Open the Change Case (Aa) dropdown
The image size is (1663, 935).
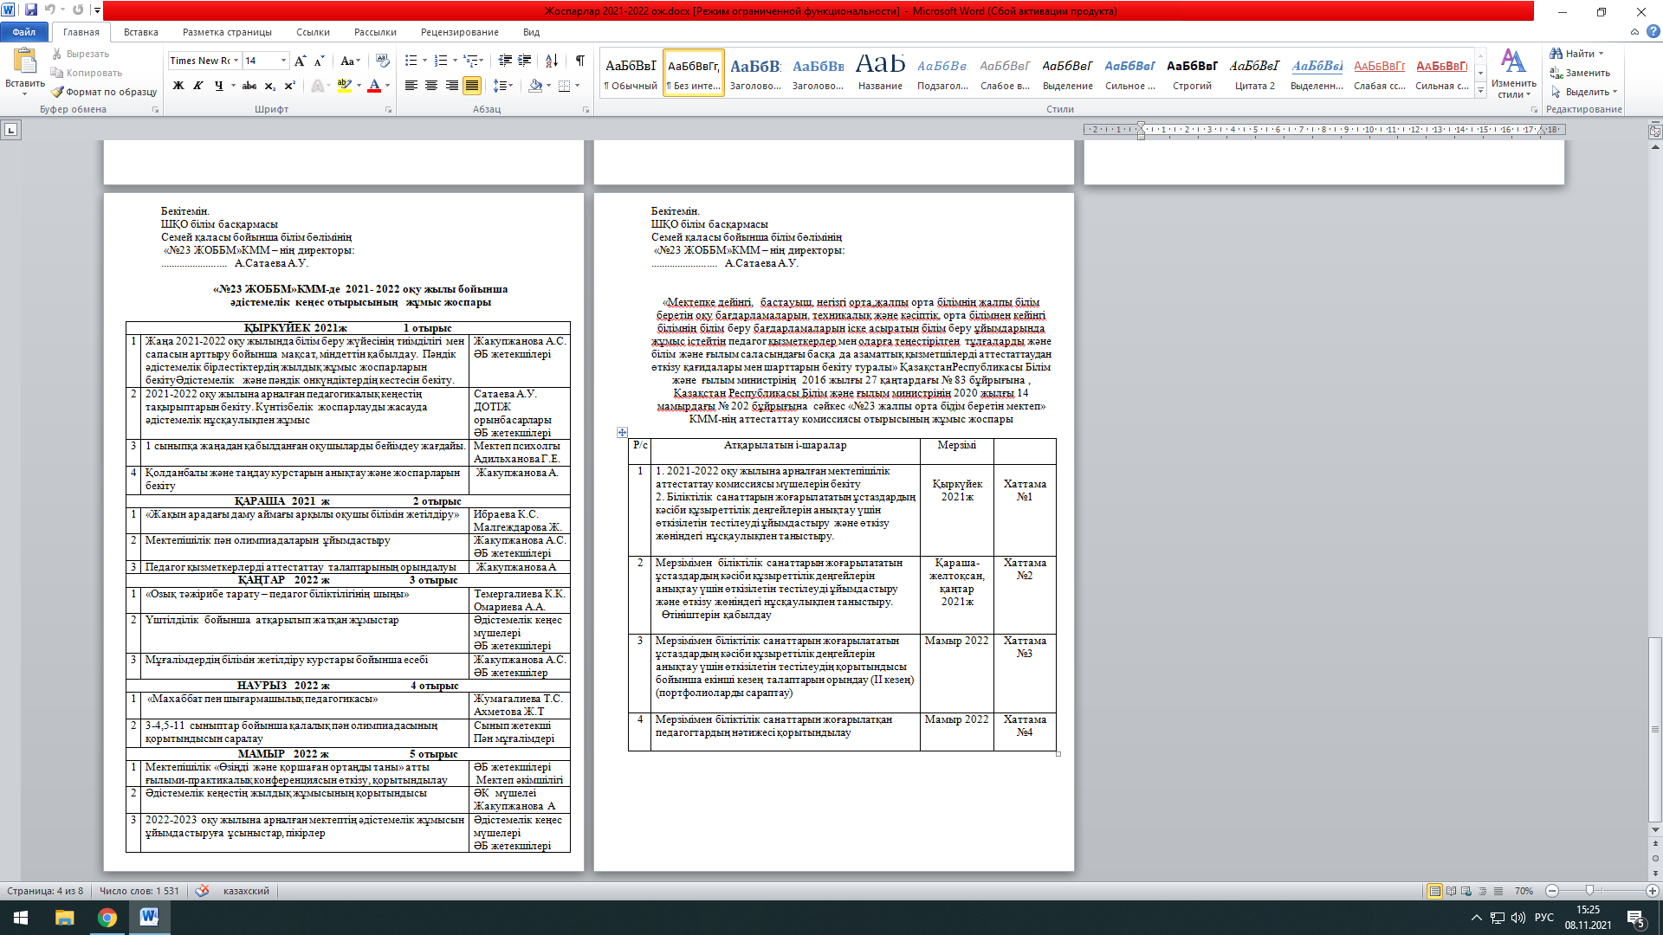[x=350, y=61]
